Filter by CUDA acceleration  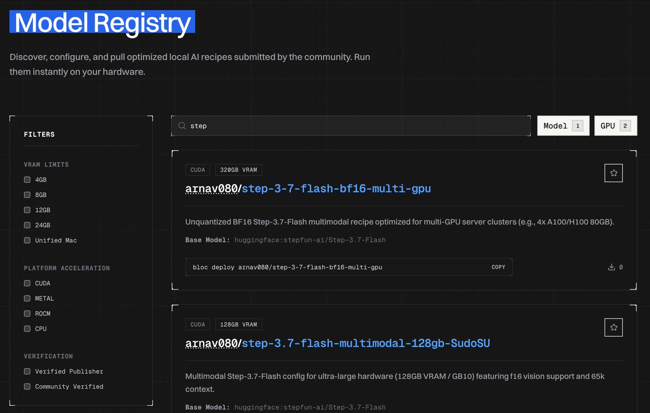(27, 283)
